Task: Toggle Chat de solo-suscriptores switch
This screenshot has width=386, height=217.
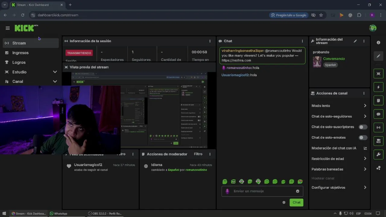Action: pos(363,127)
